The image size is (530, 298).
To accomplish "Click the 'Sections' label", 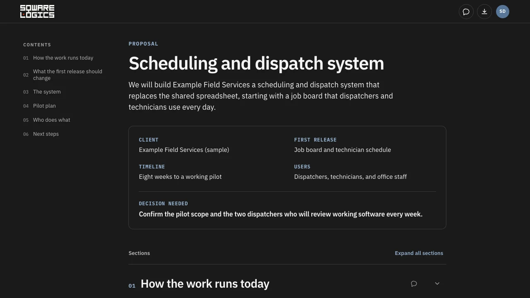I will pos(139,253).
